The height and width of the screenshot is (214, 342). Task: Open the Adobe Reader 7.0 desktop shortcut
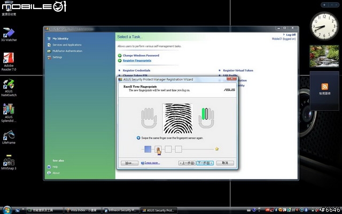(x=9, y=62)
